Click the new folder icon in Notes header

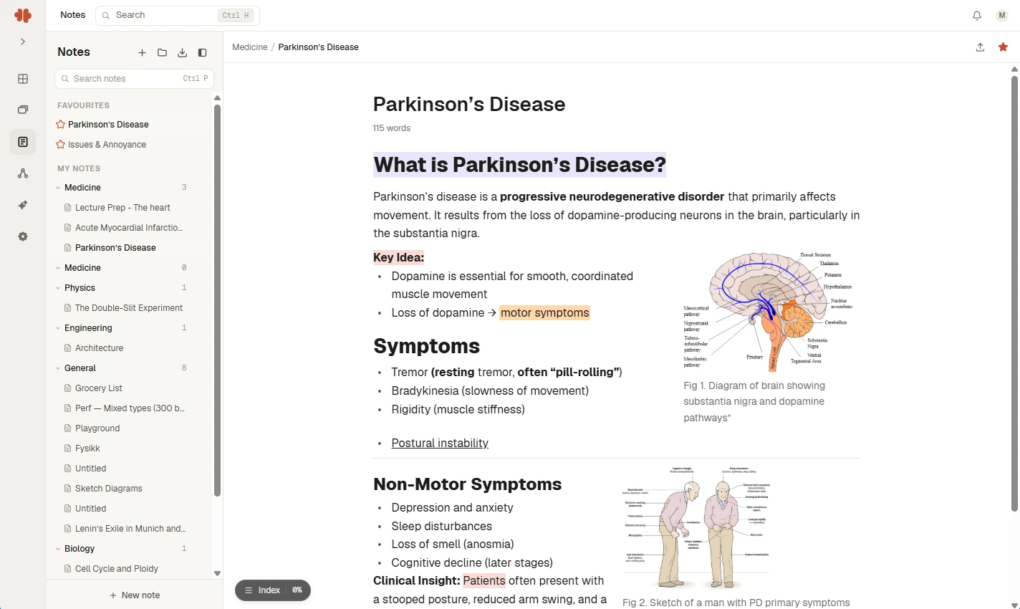163,52
